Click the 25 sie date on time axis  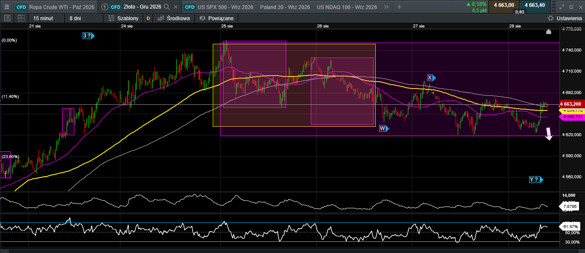227,26
